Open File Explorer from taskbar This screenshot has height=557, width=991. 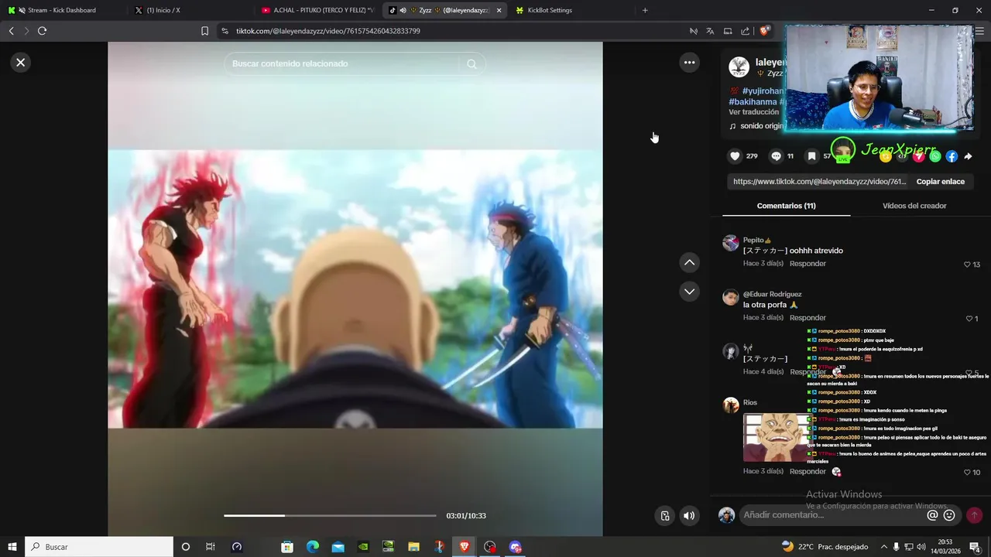413,547
